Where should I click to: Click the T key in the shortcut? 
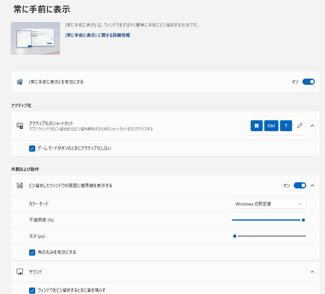286,126
